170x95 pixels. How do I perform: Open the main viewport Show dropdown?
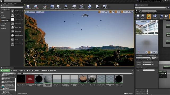[x=42, y=12]
